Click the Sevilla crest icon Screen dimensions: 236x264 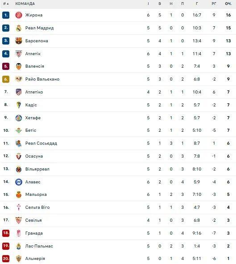[19, 220]
